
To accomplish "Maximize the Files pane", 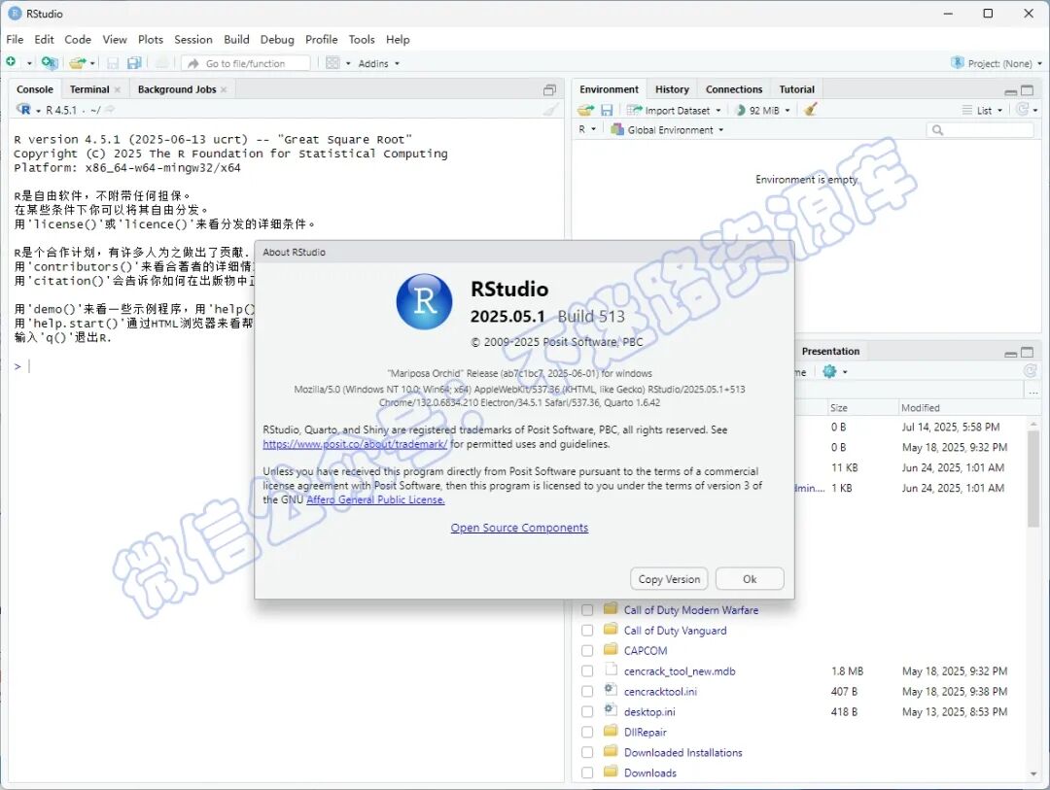I will click(1028, 352).
